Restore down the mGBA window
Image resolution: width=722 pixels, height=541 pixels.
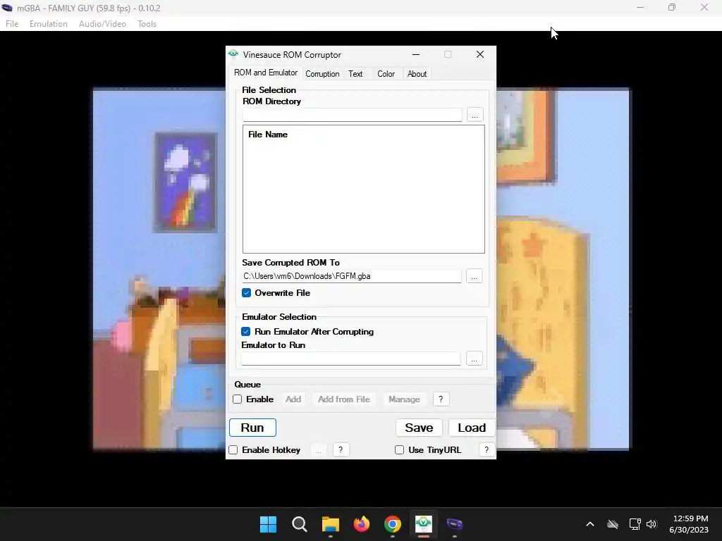coord(672,7)
